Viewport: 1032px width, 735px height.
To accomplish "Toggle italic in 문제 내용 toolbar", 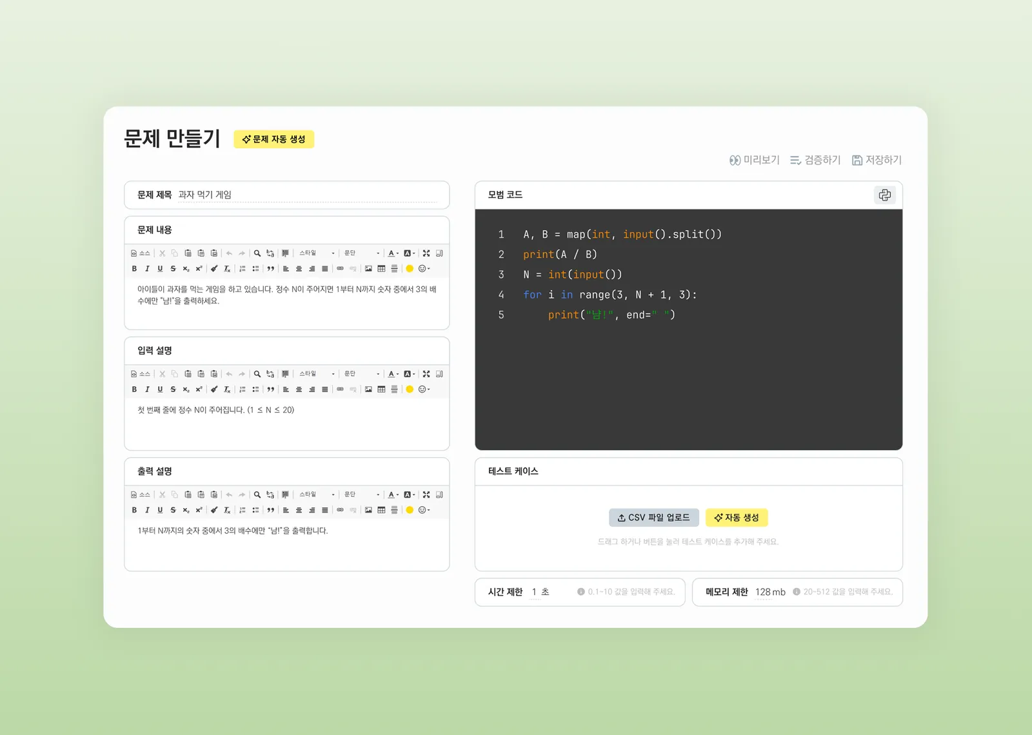I will (x=147, y=269).
